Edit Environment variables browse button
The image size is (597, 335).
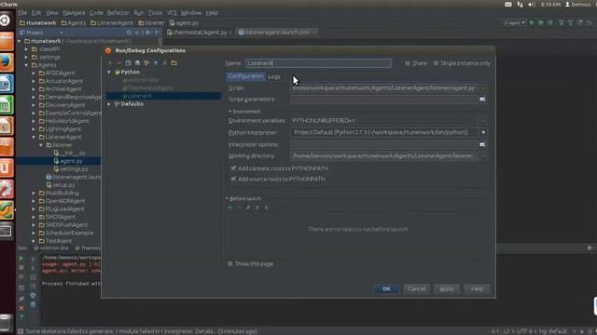[x=483, y=121]
